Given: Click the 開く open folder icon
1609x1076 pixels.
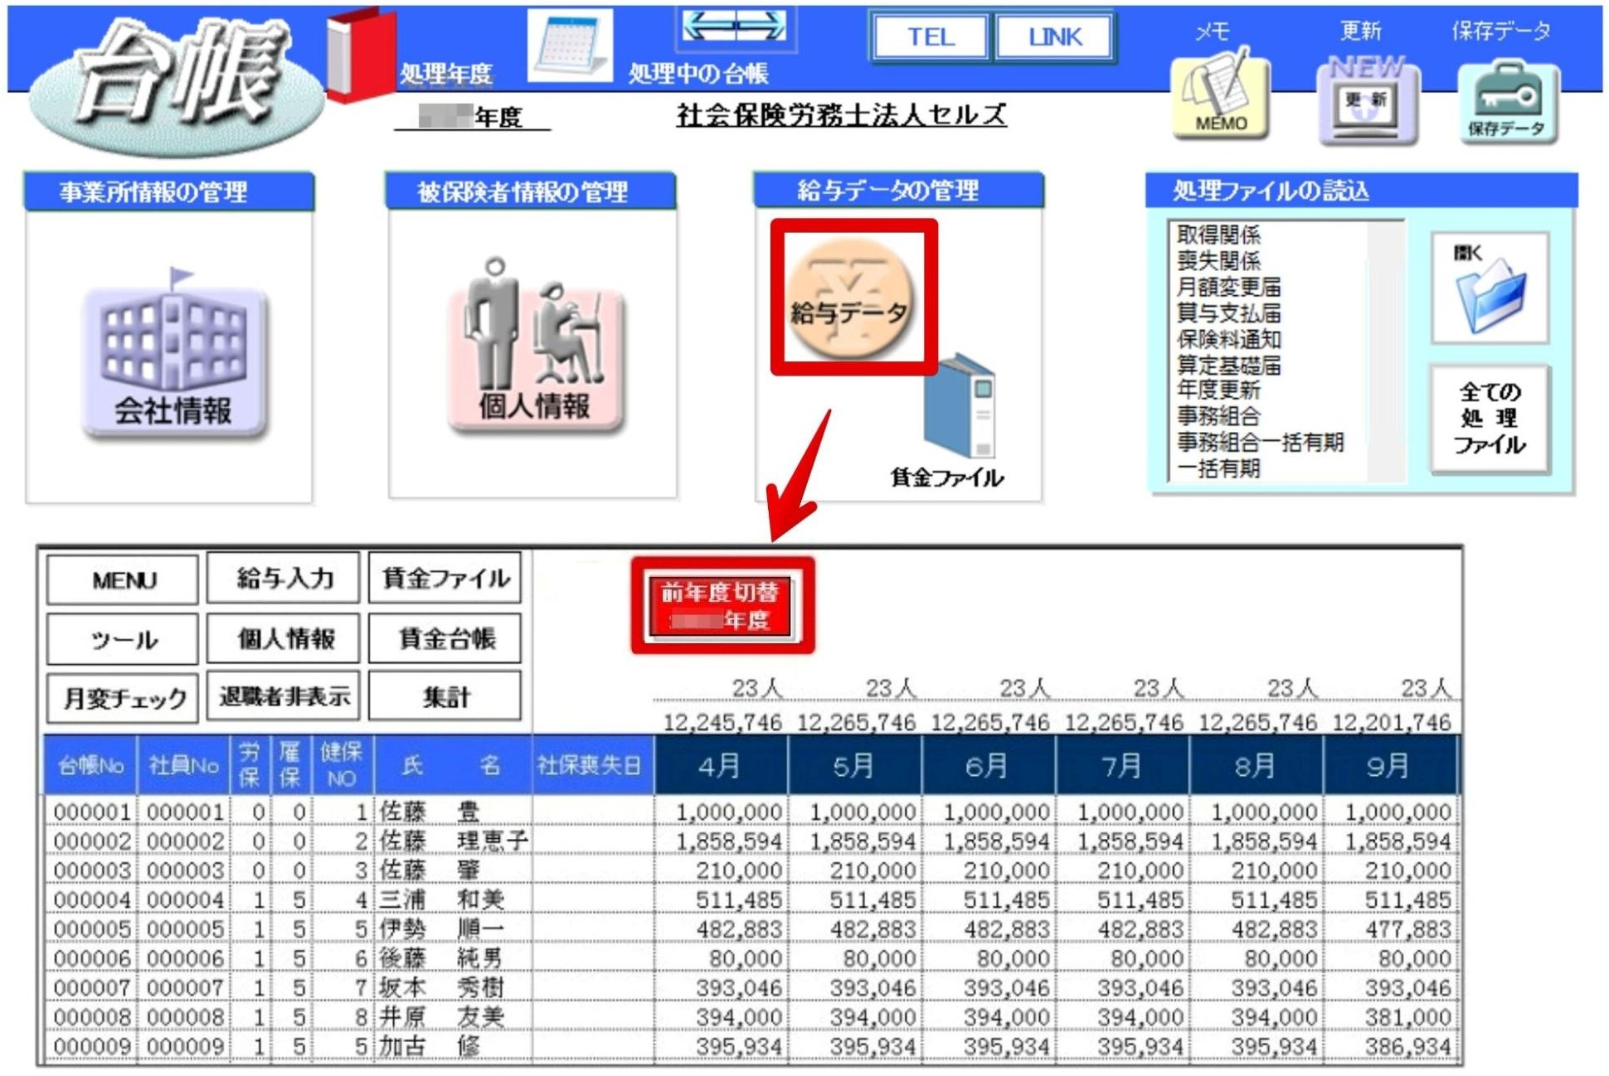Looking at the screenshot, I should tap(1490, 288).
